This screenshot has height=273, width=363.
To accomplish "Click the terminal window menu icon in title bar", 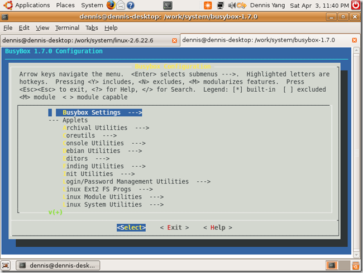I will click(5, 17).
